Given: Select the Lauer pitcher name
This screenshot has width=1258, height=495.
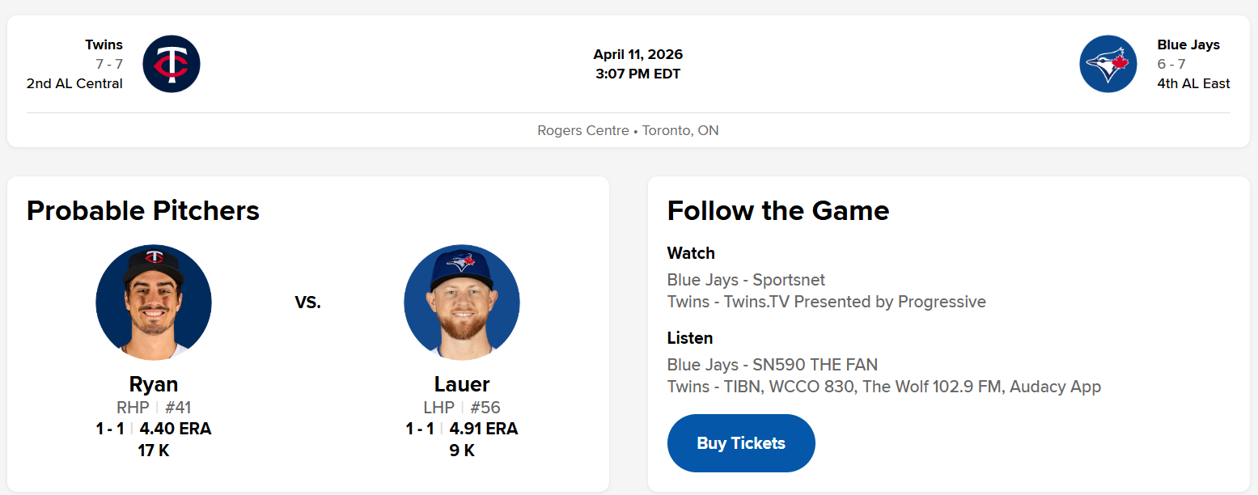Looking at the screenshot, I should coord(462,383).
